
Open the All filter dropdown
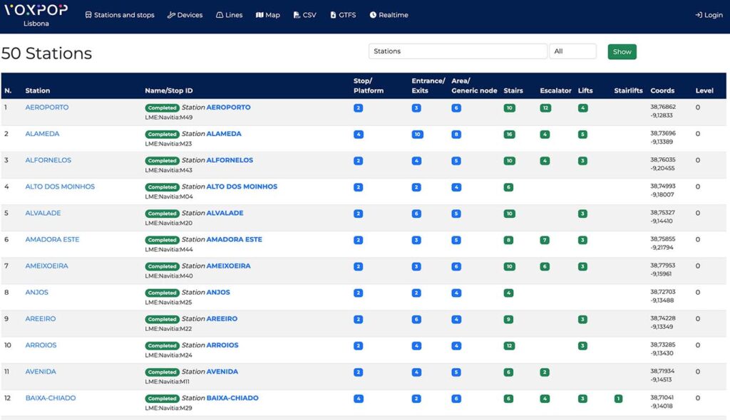[572, 51]
